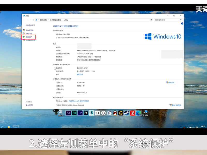207x155 pixels.
Task: Switch the input method indicator in tray
Action: (x=197, y=127)
